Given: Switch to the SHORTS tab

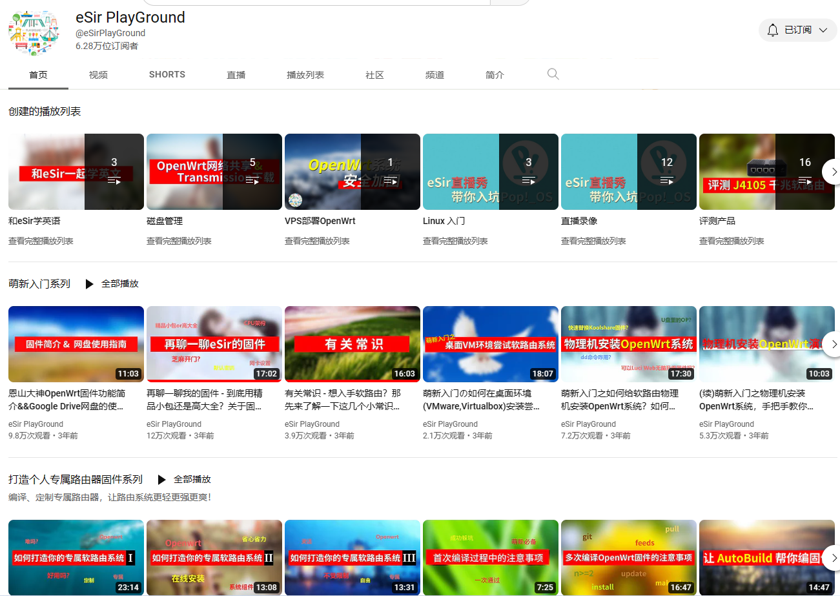Looking at the screenshot, I should point(167,75).
